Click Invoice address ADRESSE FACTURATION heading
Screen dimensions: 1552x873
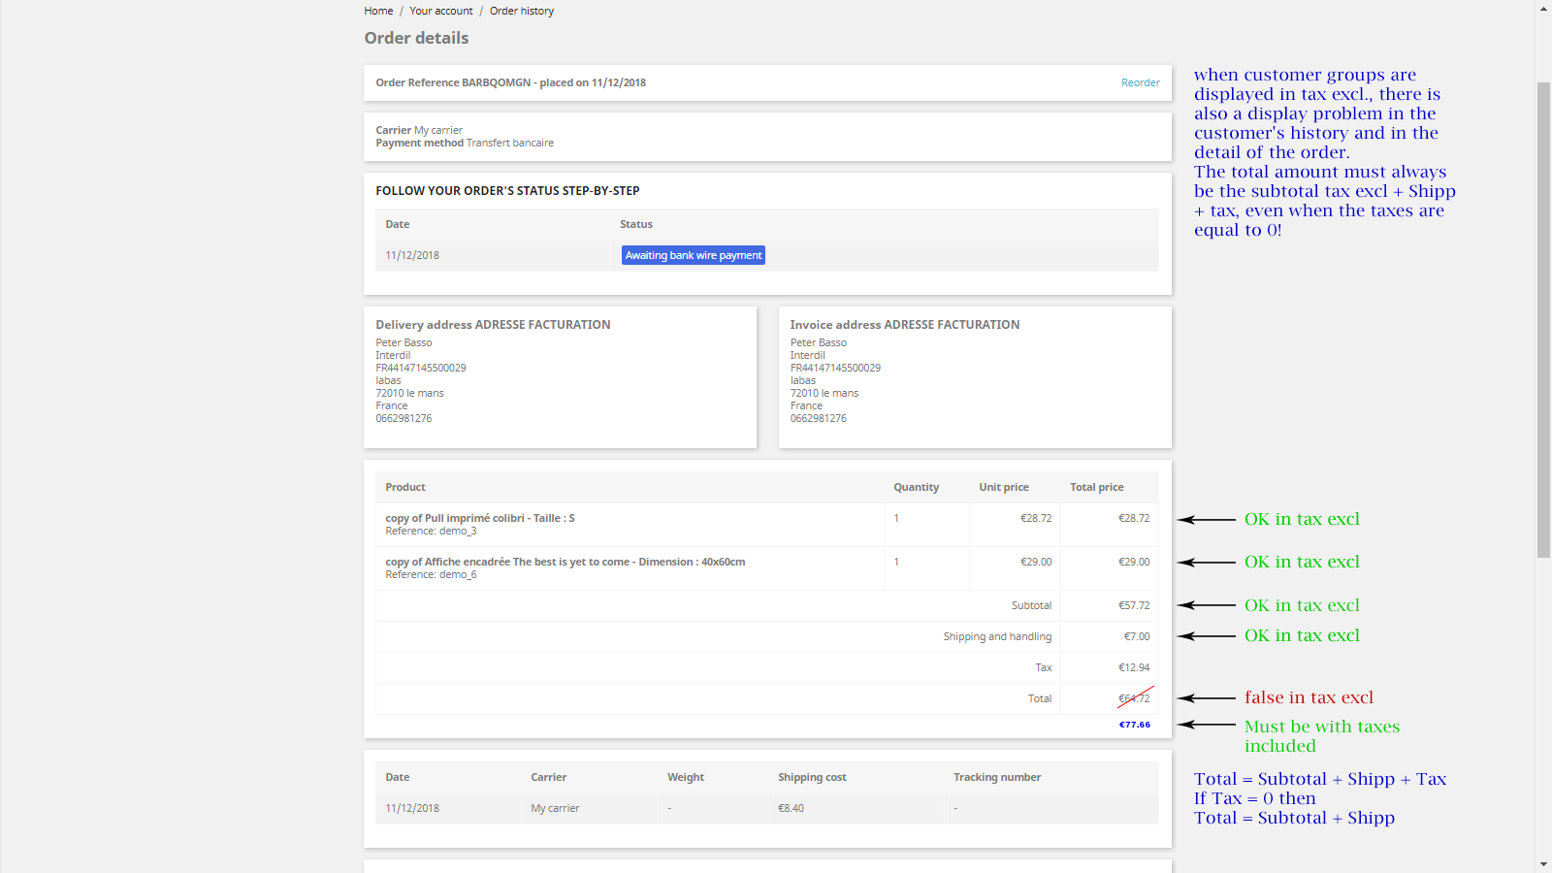point(905,325)
